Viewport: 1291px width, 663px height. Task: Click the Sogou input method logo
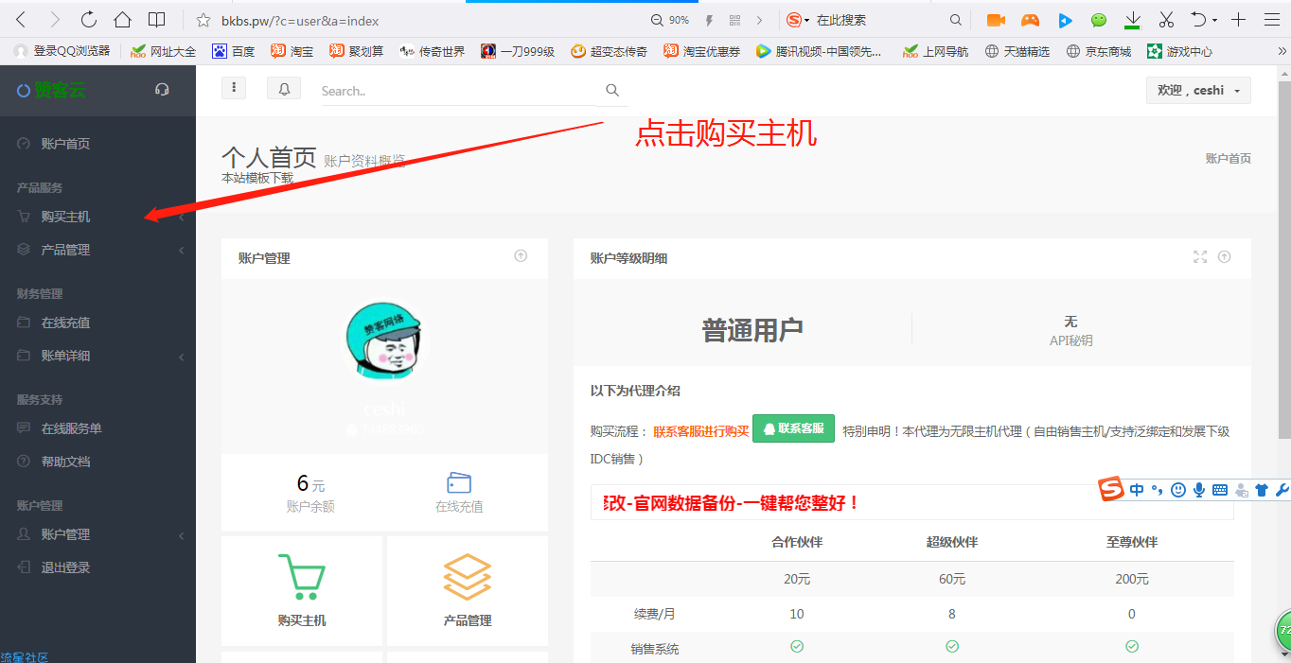click(1111, 489)
